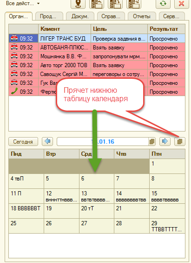
Task: Expand the 'Все действ...' dropdown menu
Action: 23,3
